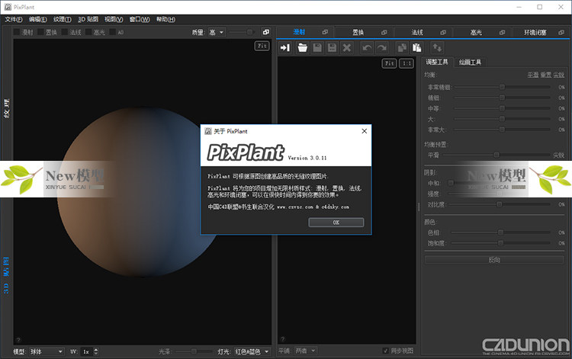572x359 pixels.
Task: Click the 光泽 gloss slider at bottom
Action: tap(194, 351)
